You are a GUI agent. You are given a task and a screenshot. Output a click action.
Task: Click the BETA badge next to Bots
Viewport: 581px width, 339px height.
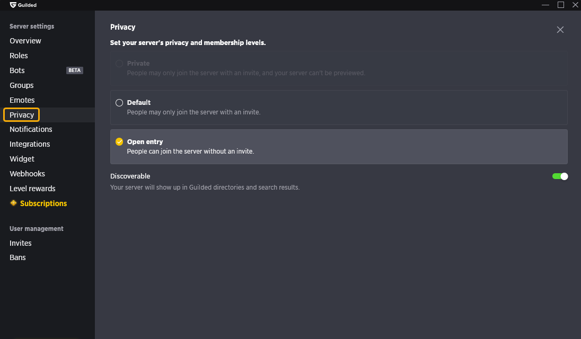74,70
